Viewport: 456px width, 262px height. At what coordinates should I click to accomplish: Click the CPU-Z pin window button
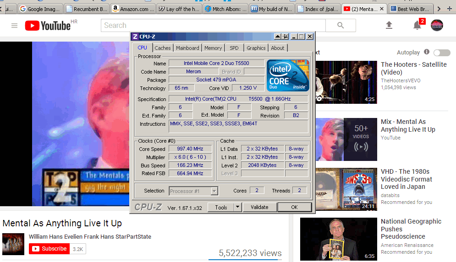point(286,37)
